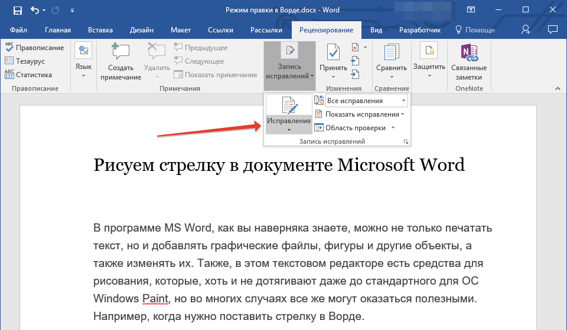Viewport: 567px width, 330px height.
Task: Open the Файл menu tab
Action: pos(18,29)
